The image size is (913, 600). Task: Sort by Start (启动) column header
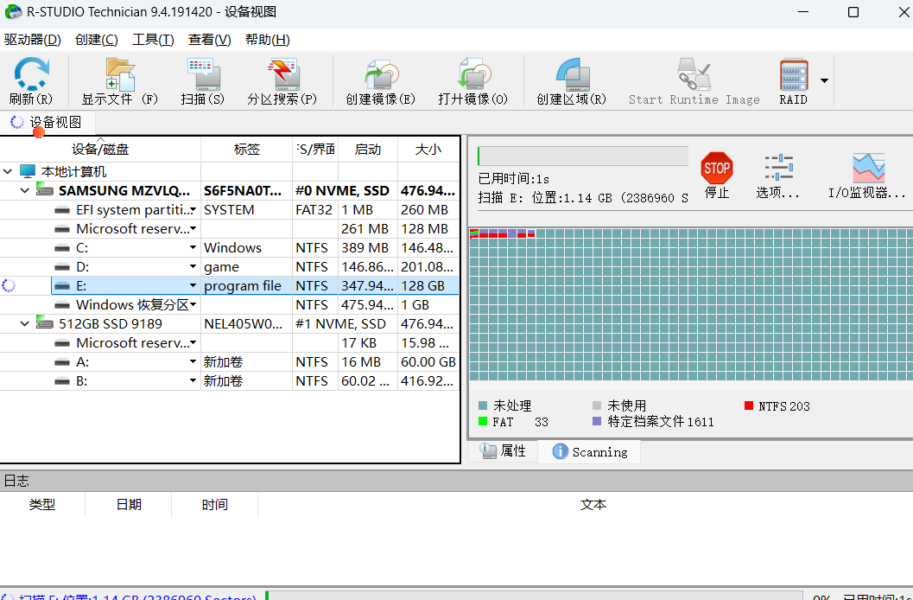(x=367, y=149)
